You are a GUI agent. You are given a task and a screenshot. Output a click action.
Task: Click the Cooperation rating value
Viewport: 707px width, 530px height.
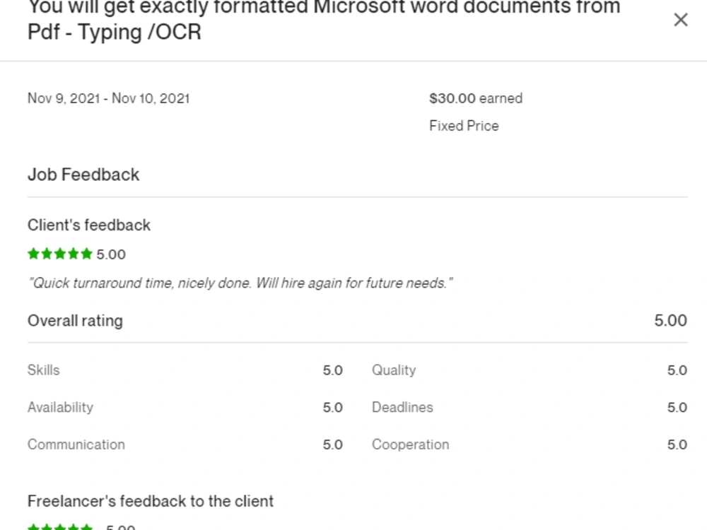[x=677, y=444]
